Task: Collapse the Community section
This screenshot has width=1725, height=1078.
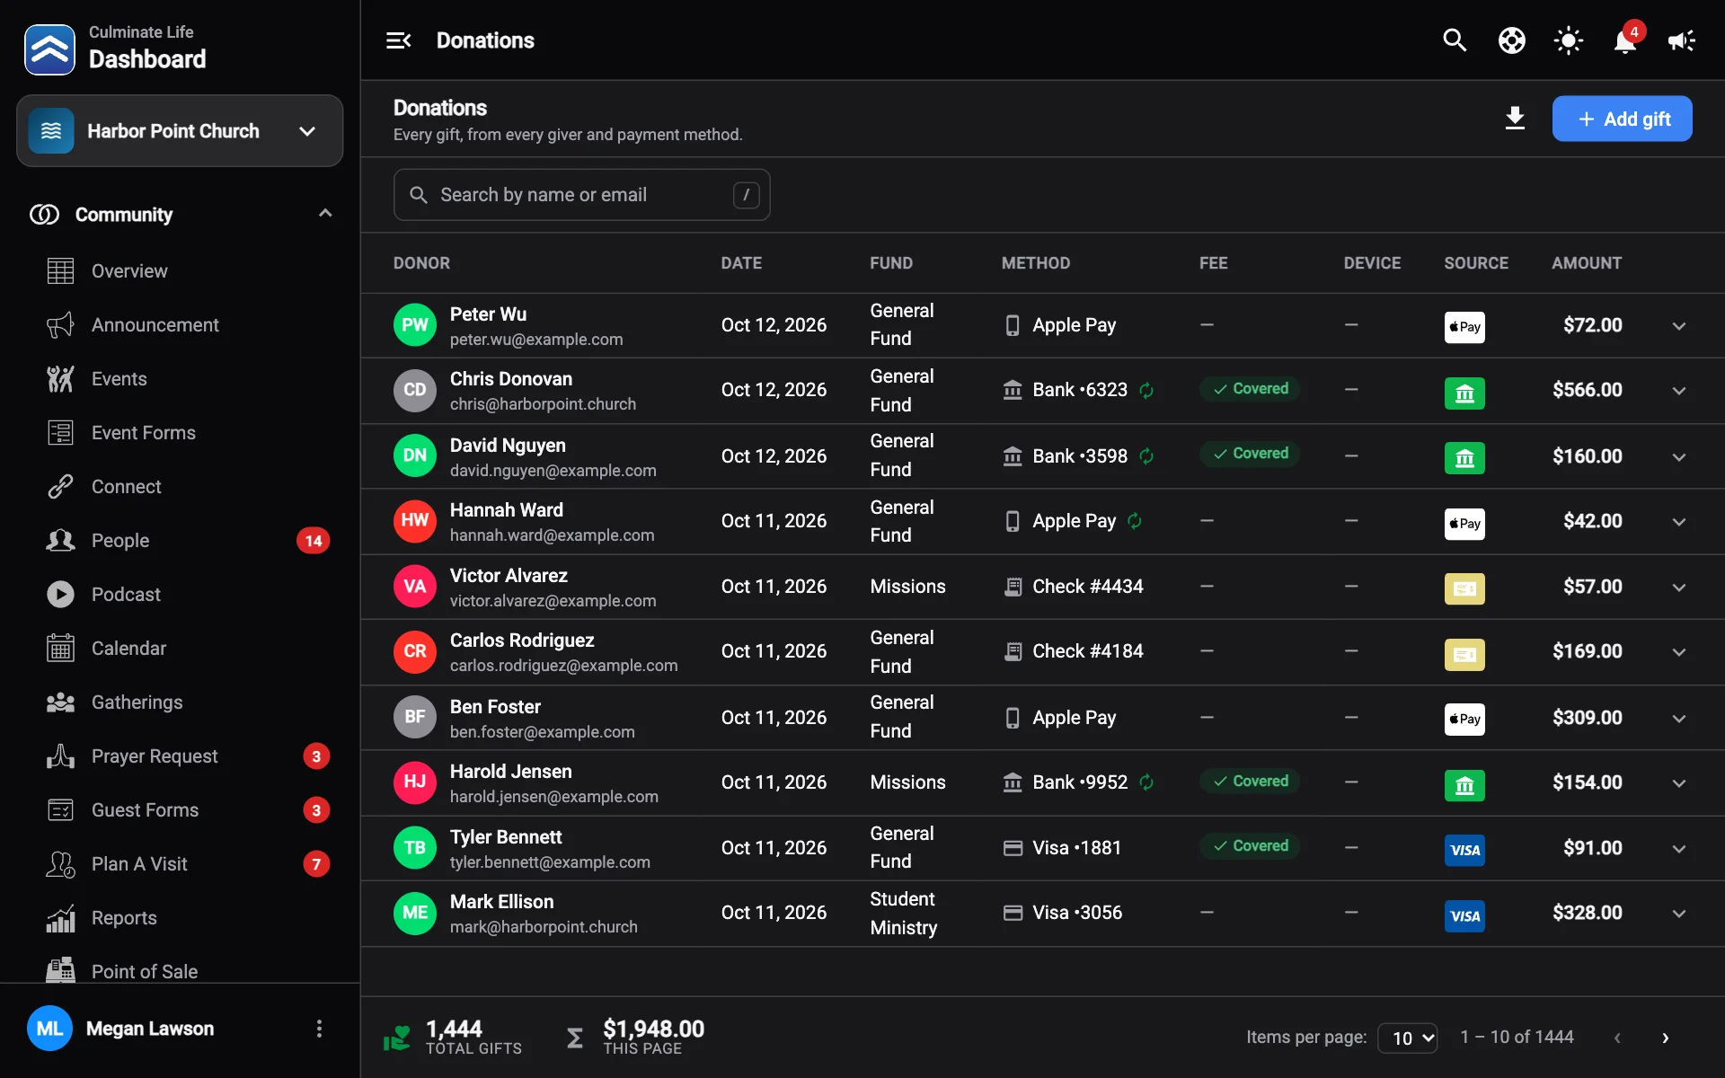Action: pyautogui.click(x=325, y=214)
